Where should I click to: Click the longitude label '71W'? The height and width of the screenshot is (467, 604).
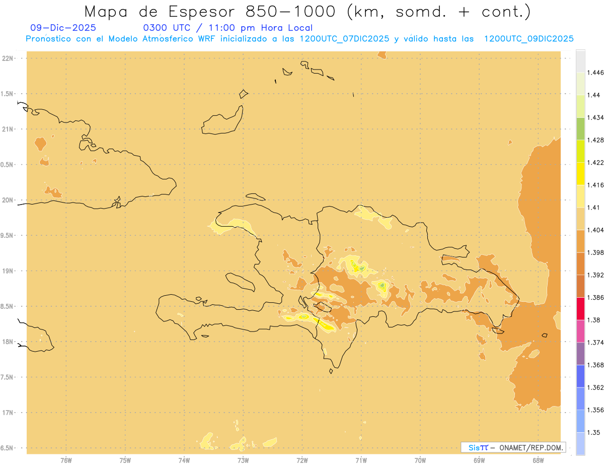(361, 460)
